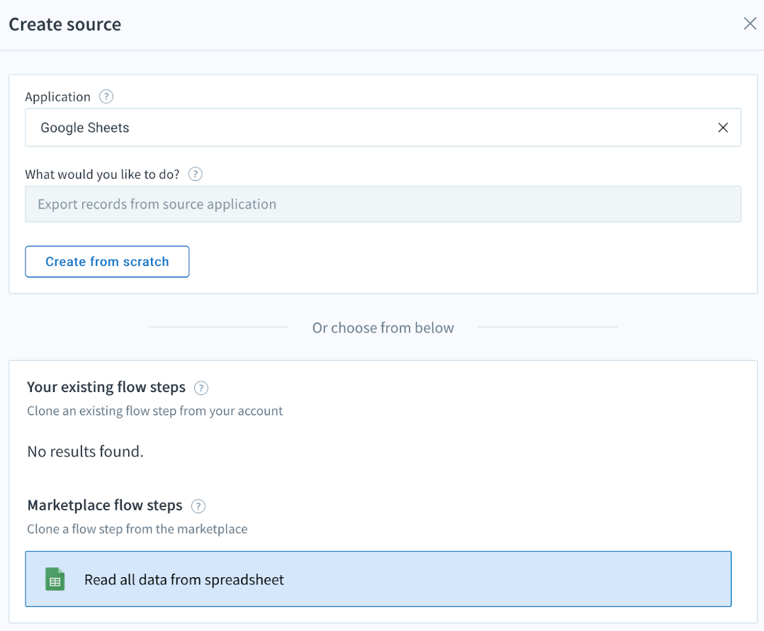Viewport: 764px width, 631px height.
Task: Close the Create source dialog
Action: [750, 23]
